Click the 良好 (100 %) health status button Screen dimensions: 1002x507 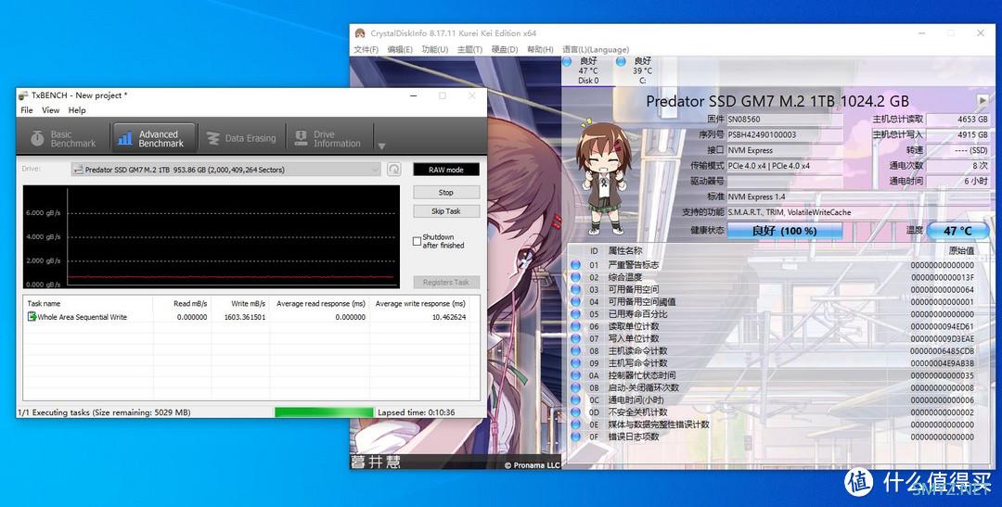[x=785, y=231]
